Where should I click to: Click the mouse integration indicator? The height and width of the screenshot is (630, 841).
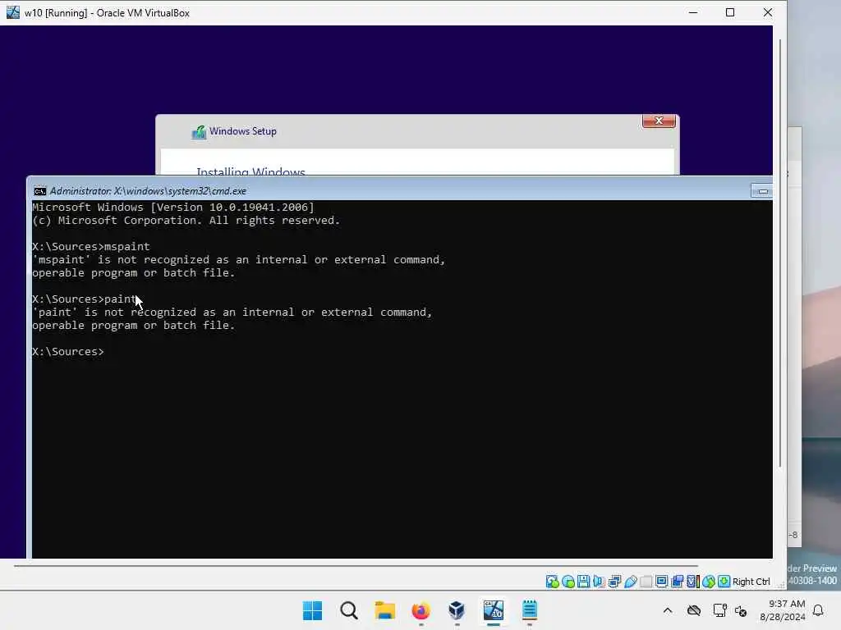[709, 582]
